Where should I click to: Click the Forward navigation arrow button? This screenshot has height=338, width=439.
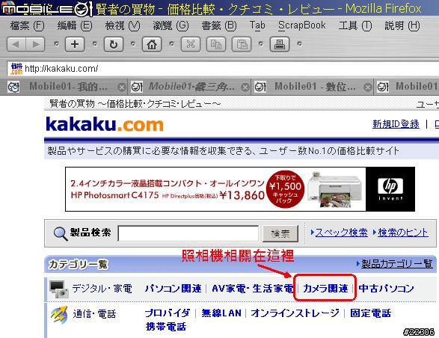tap(35, 44)
